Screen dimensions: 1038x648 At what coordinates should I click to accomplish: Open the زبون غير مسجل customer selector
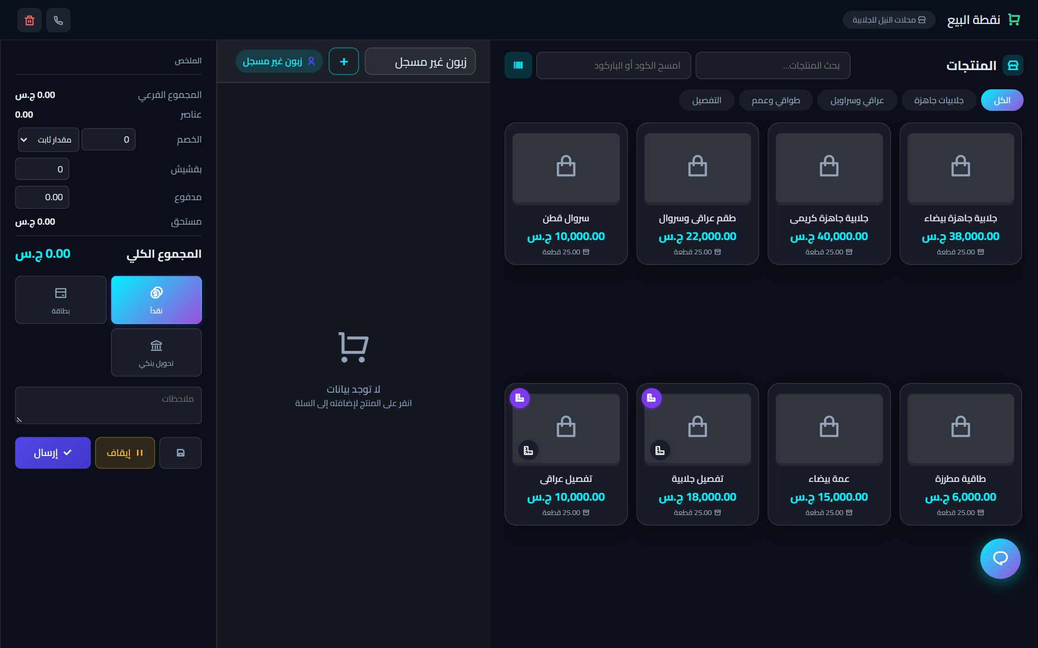(x=420, y=61)
